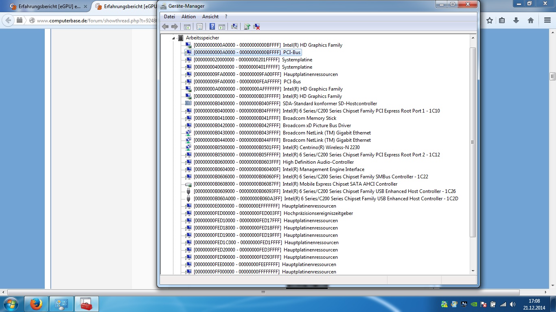
Task: Click the Back arrow in Geräte-Manager toolbar
Action: click(x=165, y=26)
